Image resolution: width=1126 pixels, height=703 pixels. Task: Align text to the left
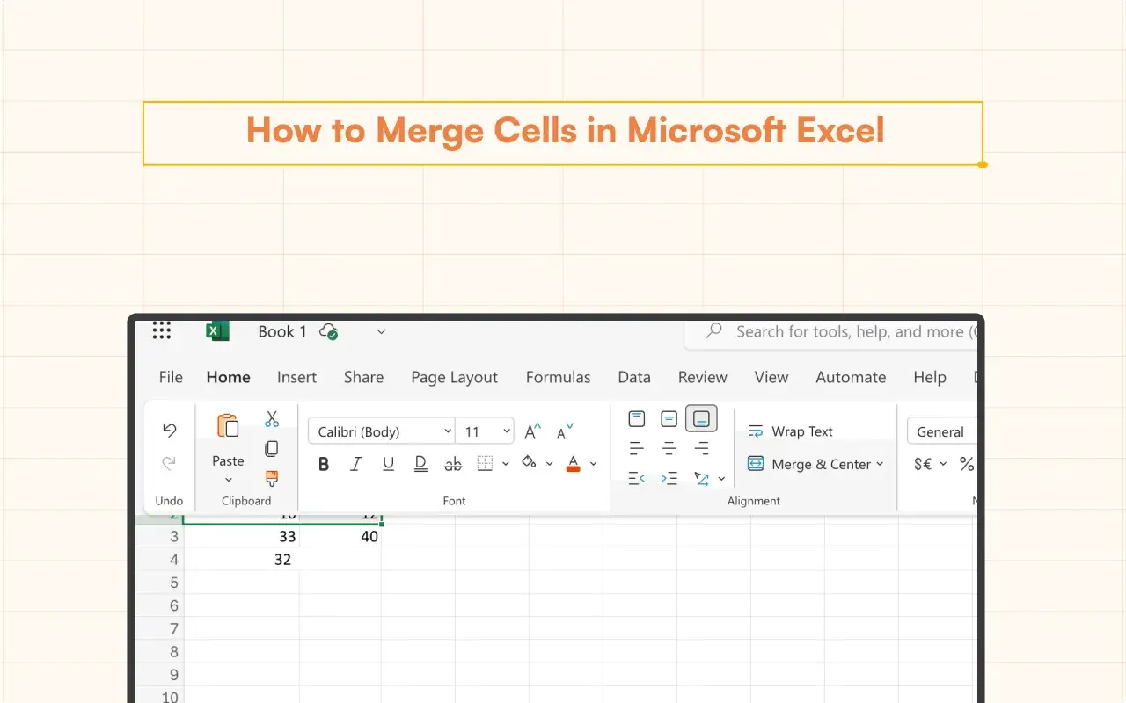[636, 449]
